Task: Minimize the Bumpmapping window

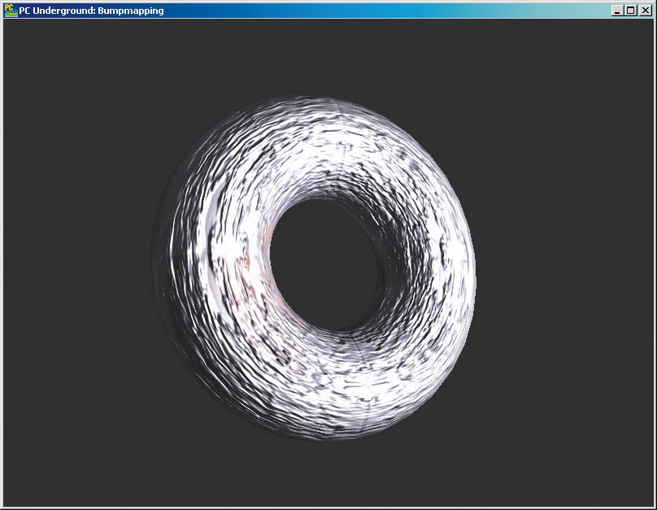Action: pyautogui.click(x=616, y=11)
